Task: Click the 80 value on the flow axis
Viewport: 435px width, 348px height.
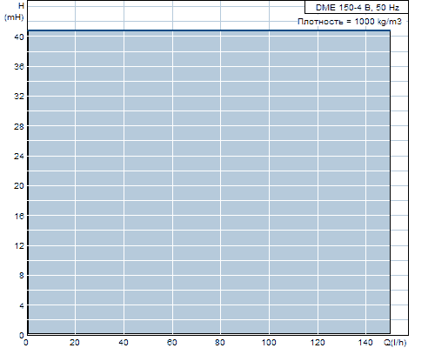Action: pyautogui.click(x=220, y=343)
